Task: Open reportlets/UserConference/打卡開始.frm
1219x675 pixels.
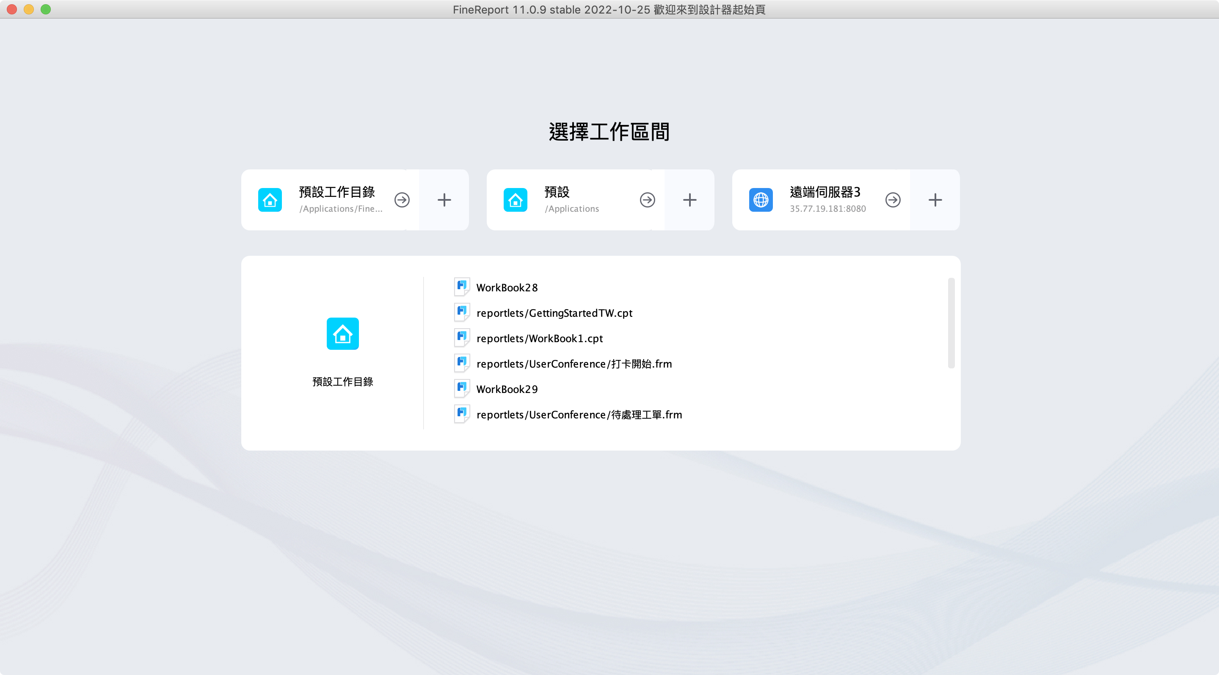Action: (x=574, y=363)
